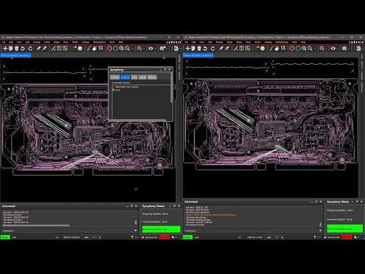Click the Delete trash icon in left window
Screen dimensions: 365x274
point(17,48)
